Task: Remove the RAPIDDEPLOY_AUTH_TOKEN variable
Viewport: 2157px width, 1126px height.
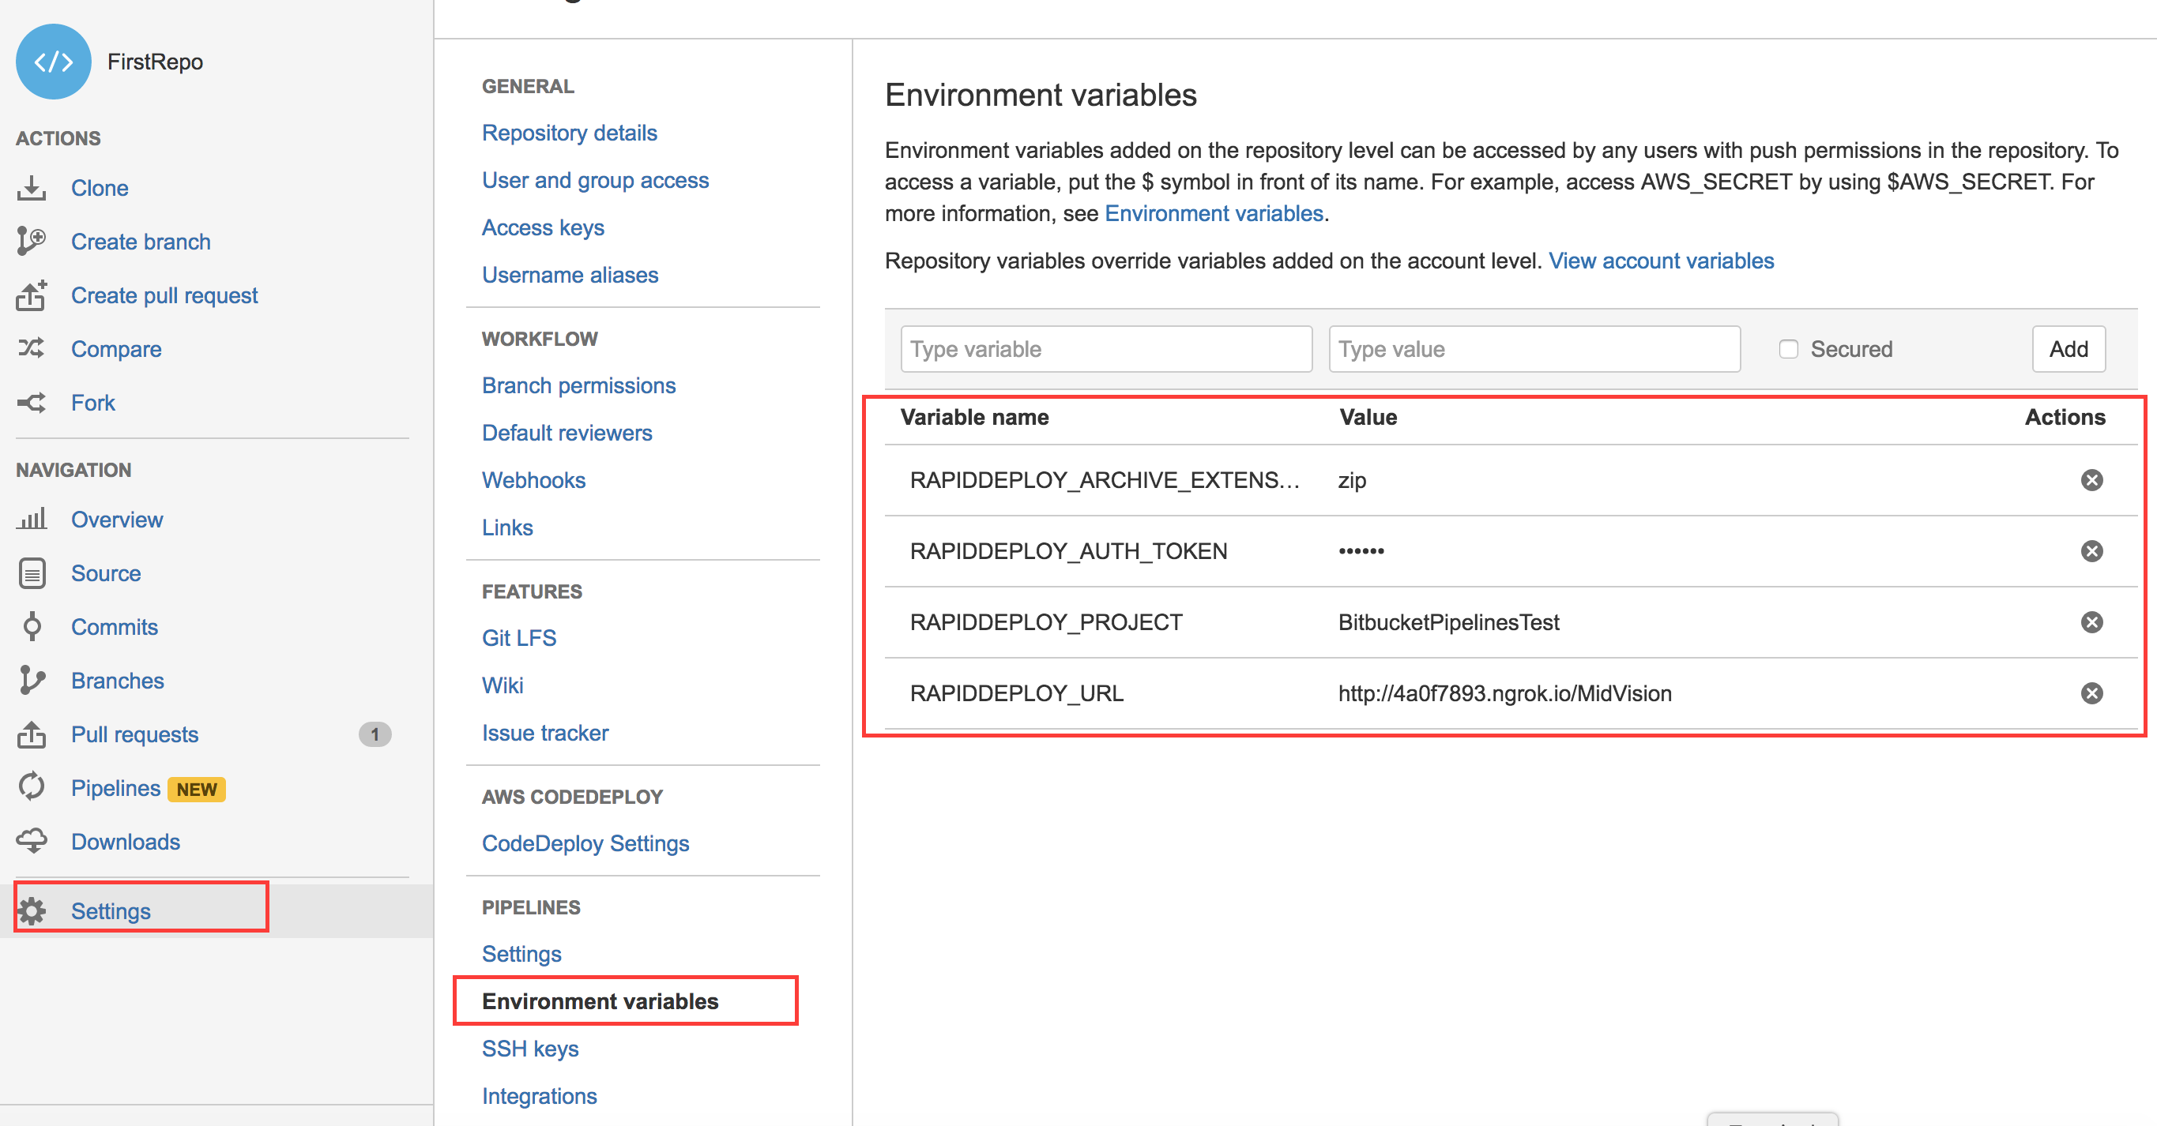Action: click(x=2092, y=550)
